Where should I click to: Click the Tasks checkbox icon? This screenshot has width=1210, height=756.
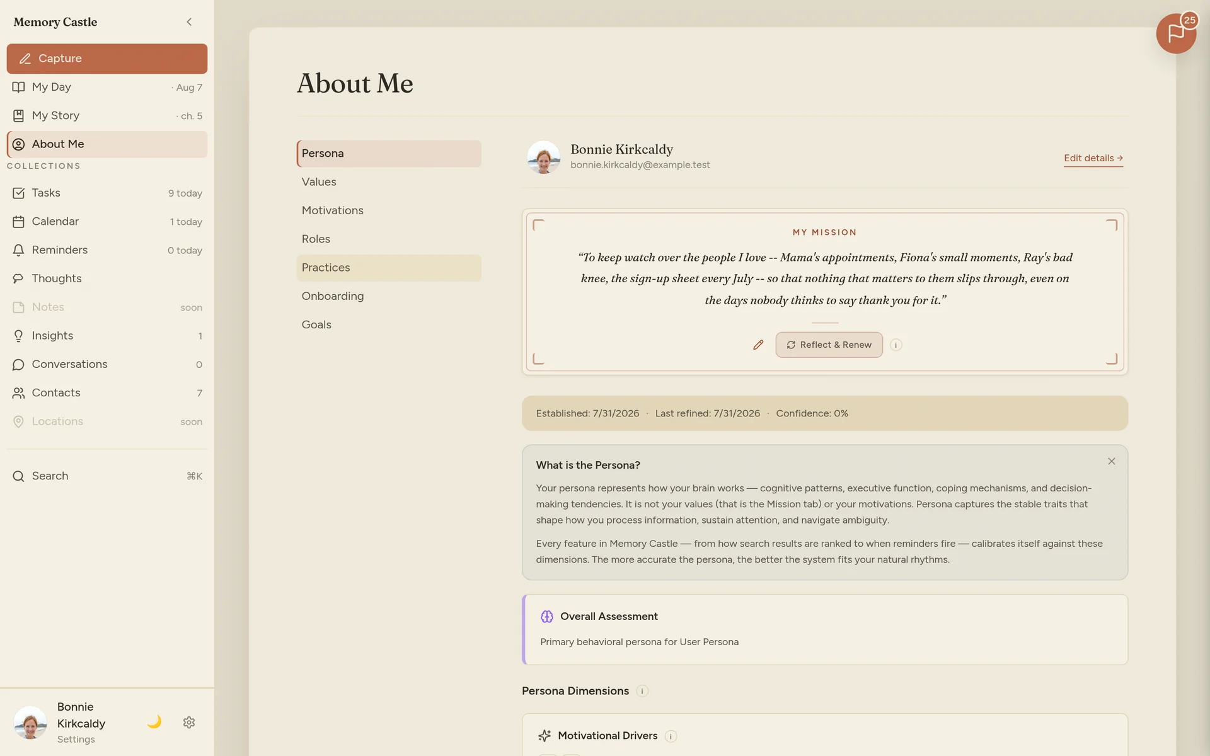(x=18, y=193)
